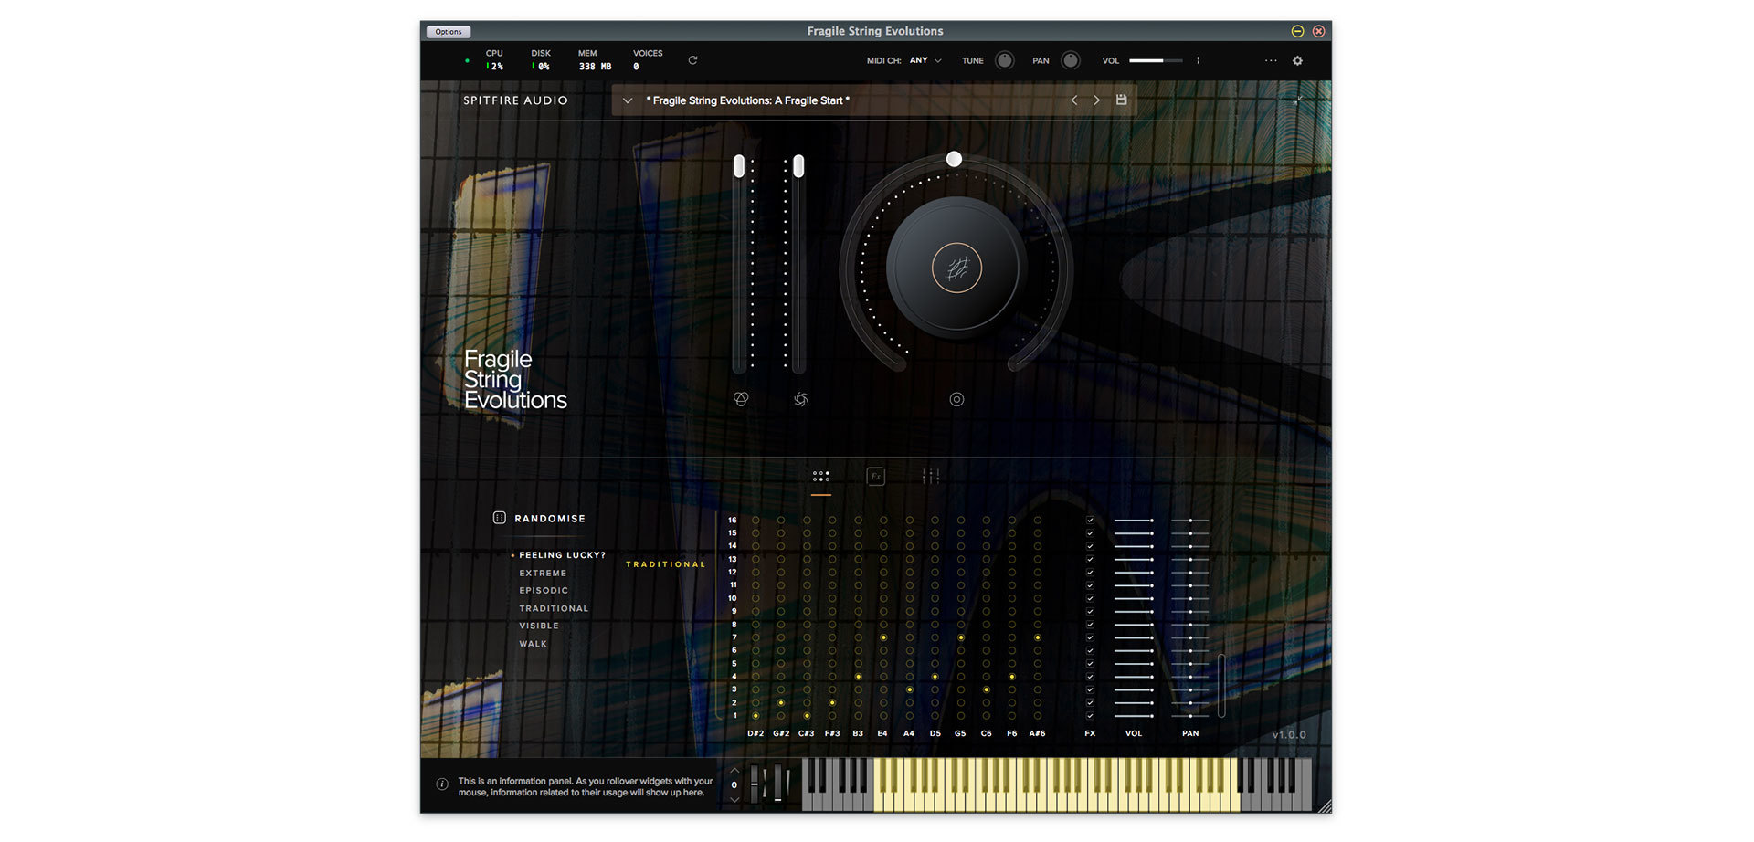
Task: Click the MEM 338 MB readout
Action: pyautogui.click(x=595, y=60)
